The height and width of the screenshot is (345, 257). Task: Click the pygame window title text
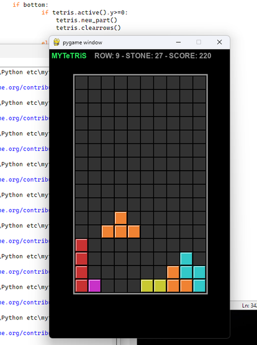point(83,42)
